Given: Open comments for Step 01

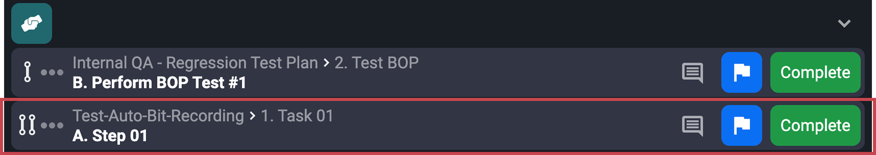Looking at the screenshot, I should 692,125.
